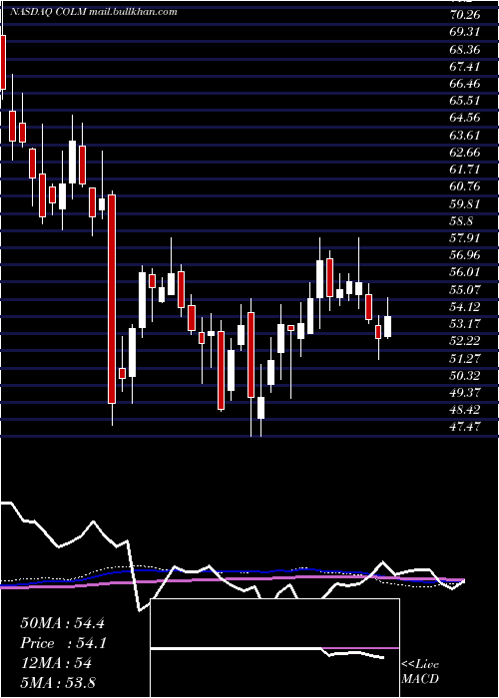This screenshot has height=698, width=499.
Task: Click the 60.76 price axis label
Action: coord(465,186)
